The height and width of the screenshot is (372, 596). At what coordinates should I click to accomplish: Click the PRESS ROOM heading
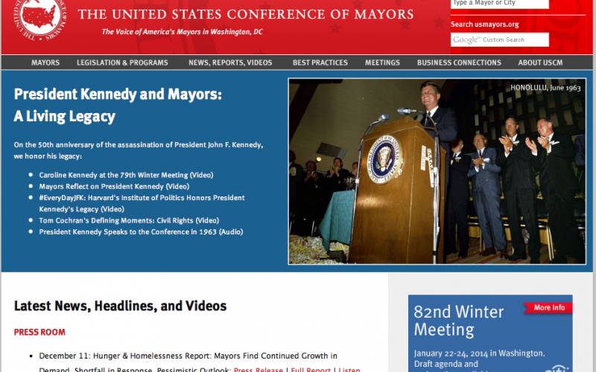pyautogui.click(x=39, y=332)
